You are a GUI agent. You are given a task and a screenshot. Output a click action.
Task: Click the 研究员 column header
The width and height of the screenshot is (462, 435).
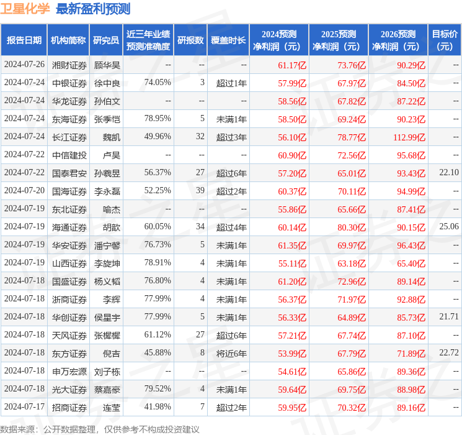pyautogui.click(x=106, y=40)
